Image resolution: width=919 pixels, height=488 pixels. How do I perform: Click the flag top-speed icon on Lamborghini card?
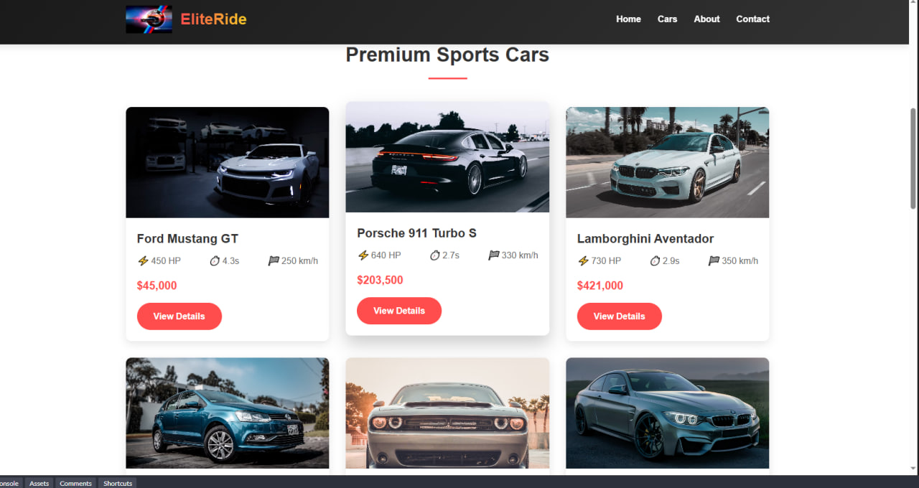714,261
